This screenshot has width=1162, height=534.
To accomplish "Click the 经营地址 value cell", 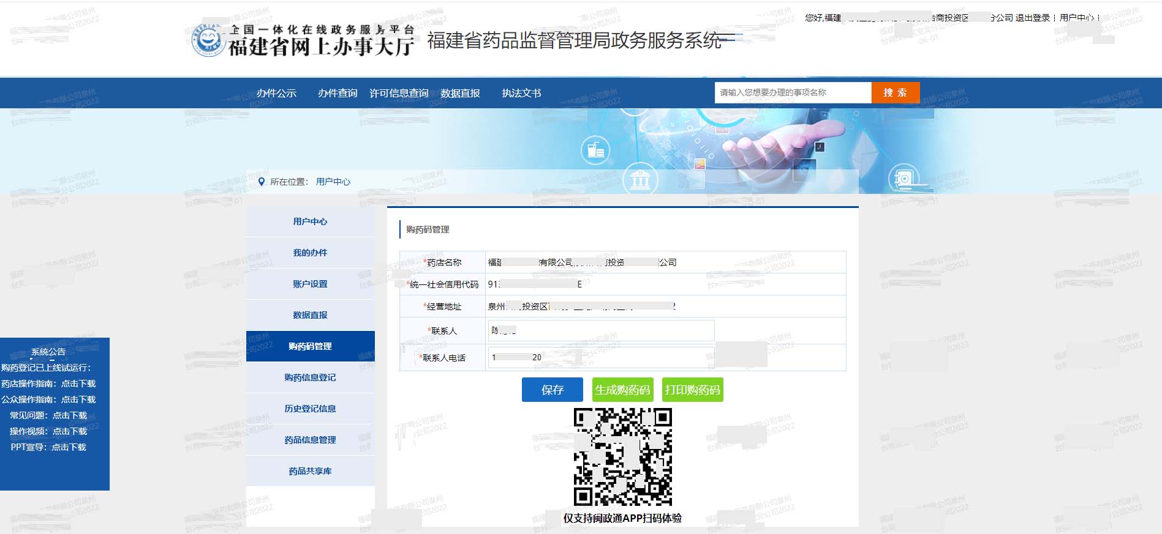I will pyautogui.click(x=665, y=306).
